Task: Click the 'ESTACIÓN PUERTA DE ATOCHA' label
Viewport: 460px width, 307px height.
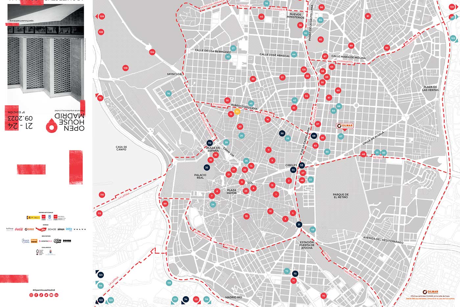Action: 307,245
